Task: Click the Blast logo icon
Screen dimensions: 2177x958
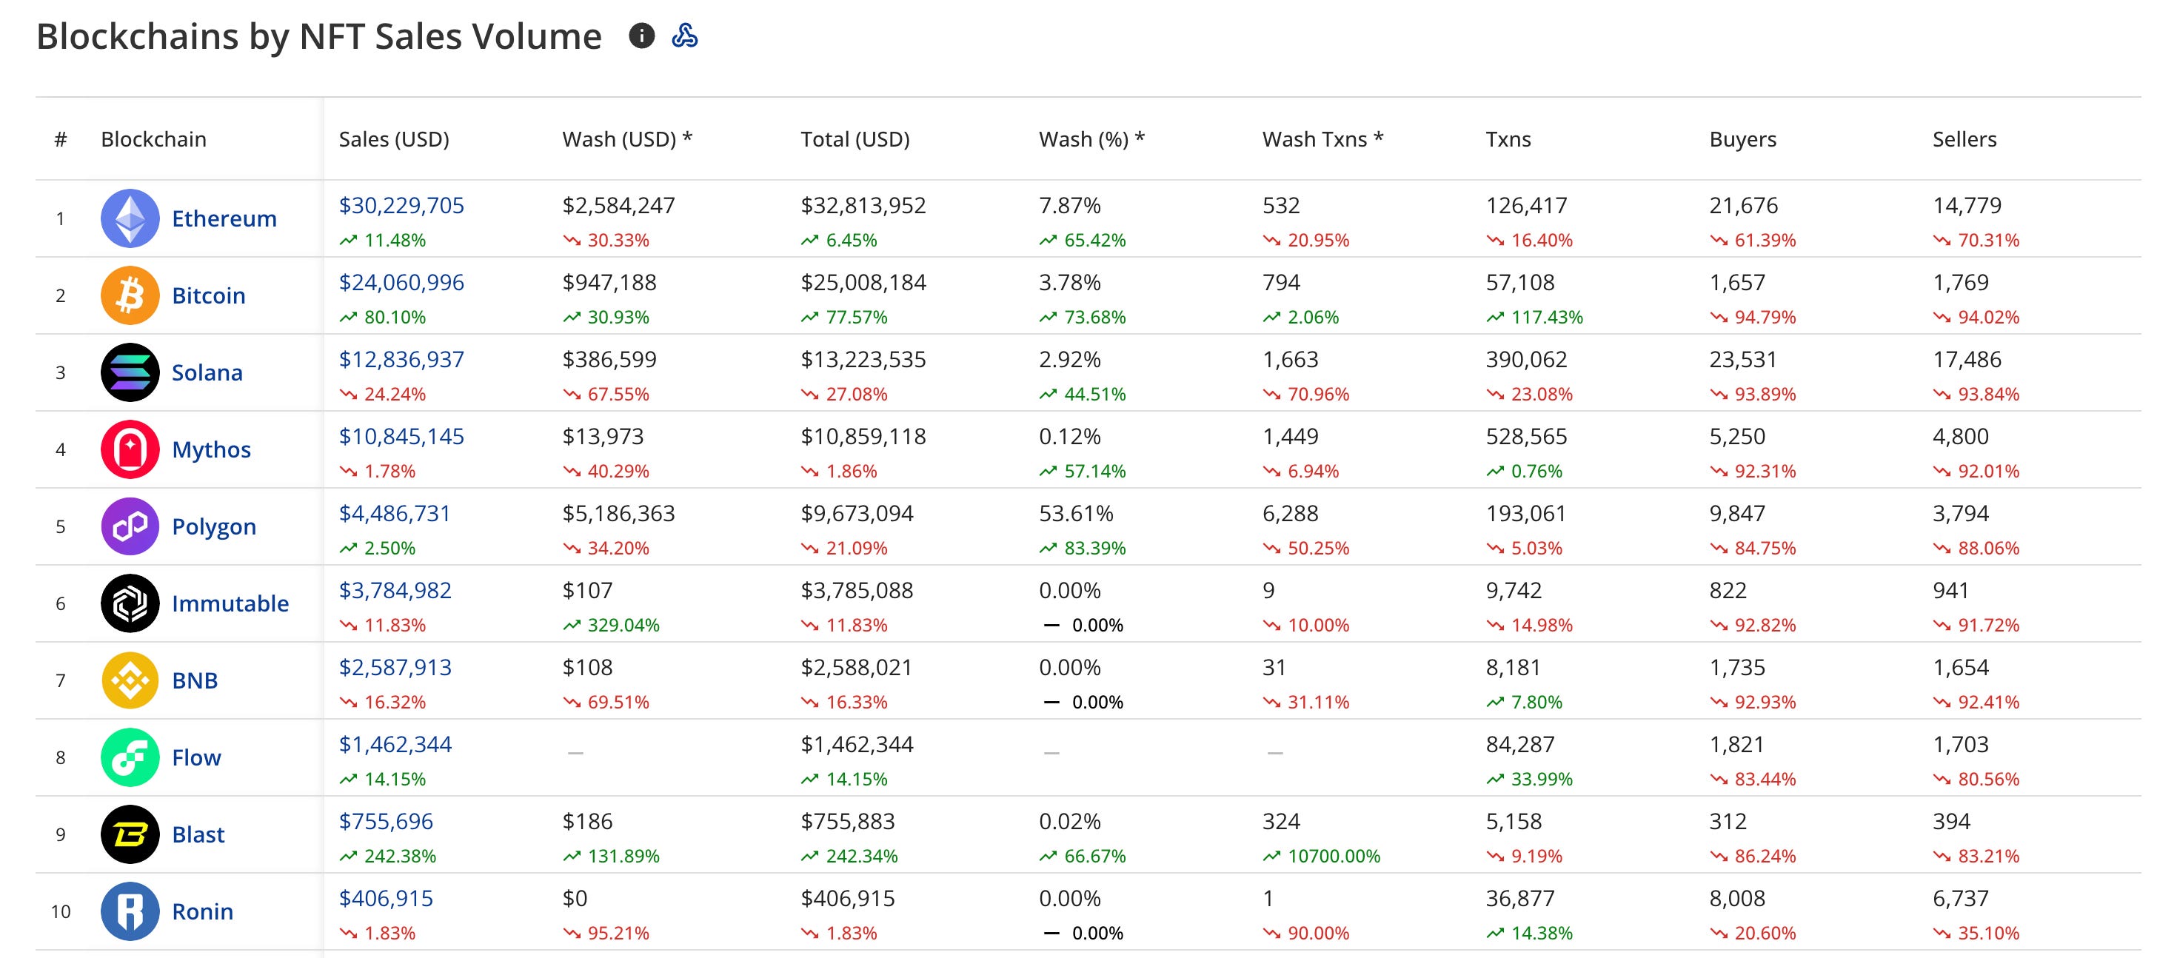Action: (130, 834)
